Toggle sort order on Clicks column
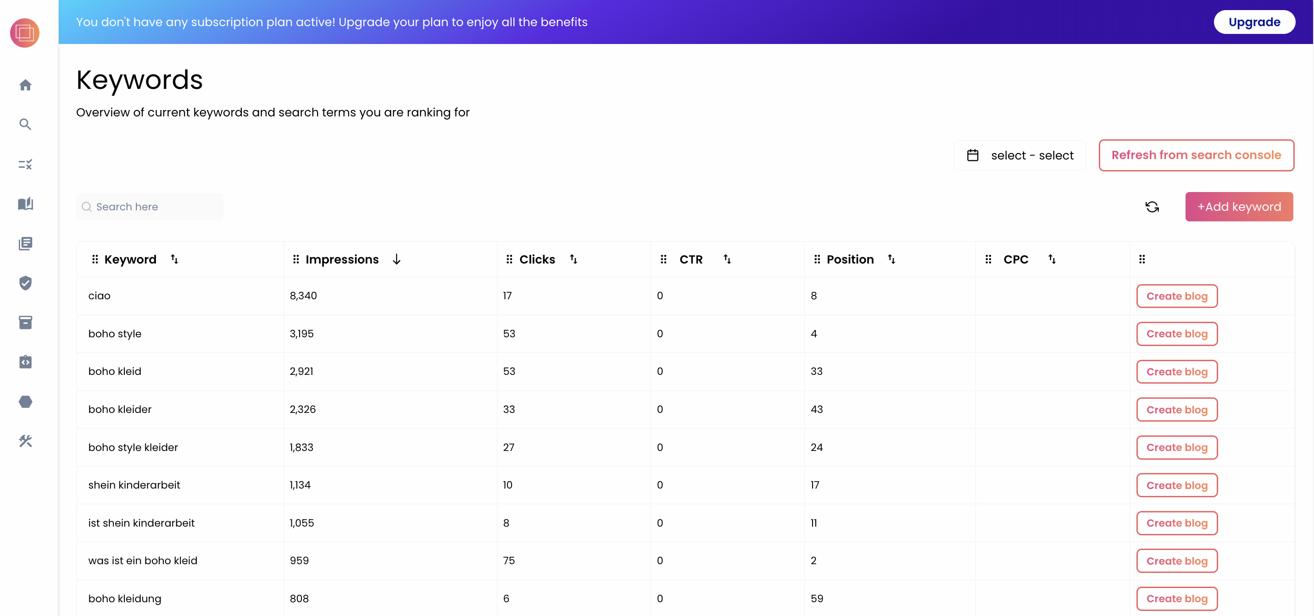This screenshot has width=1314, height=616. pos(573,259)
